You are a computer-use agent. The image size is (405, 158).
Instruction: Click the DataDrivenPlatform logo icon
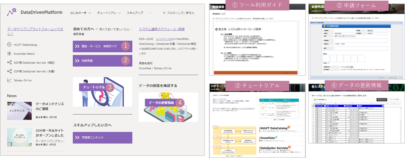pyautogui.click(x=12, y=12)
